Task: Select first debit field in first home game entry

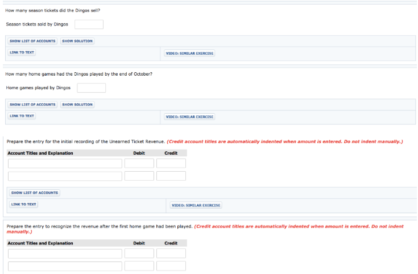Action: tap(139, 254)
